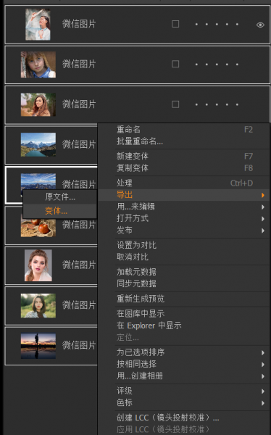Open the 导出 submenu entry
Screen dimensions: 271x435
click(x=184, y=195)
